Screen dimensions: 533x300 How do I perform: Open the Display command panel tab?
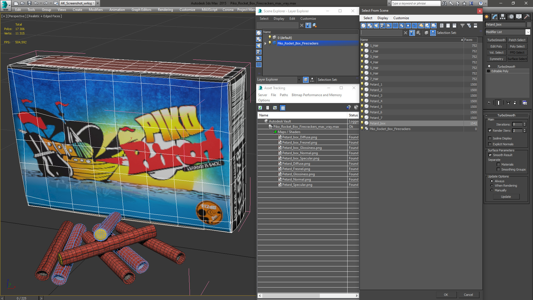pos(519,17)
